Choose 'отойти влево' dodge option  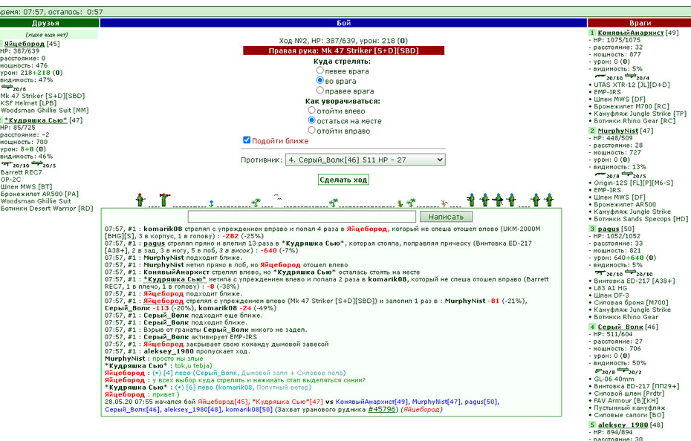(311, 110)
